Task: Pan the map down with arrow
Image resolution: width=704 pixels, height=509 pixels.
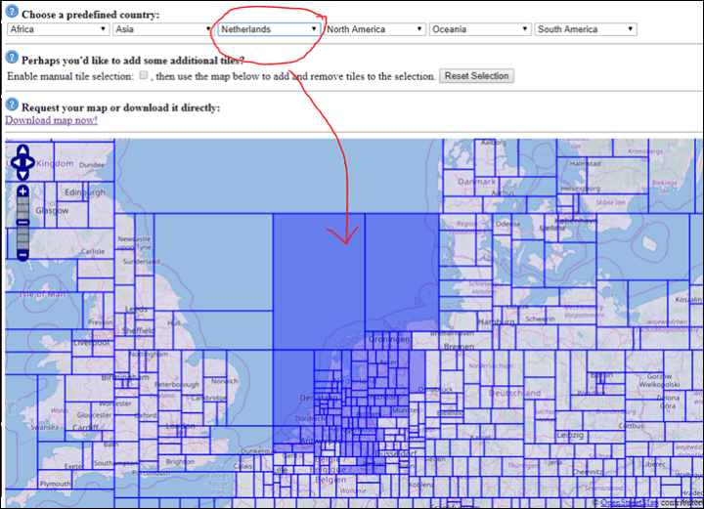Action: click(22, 175)
